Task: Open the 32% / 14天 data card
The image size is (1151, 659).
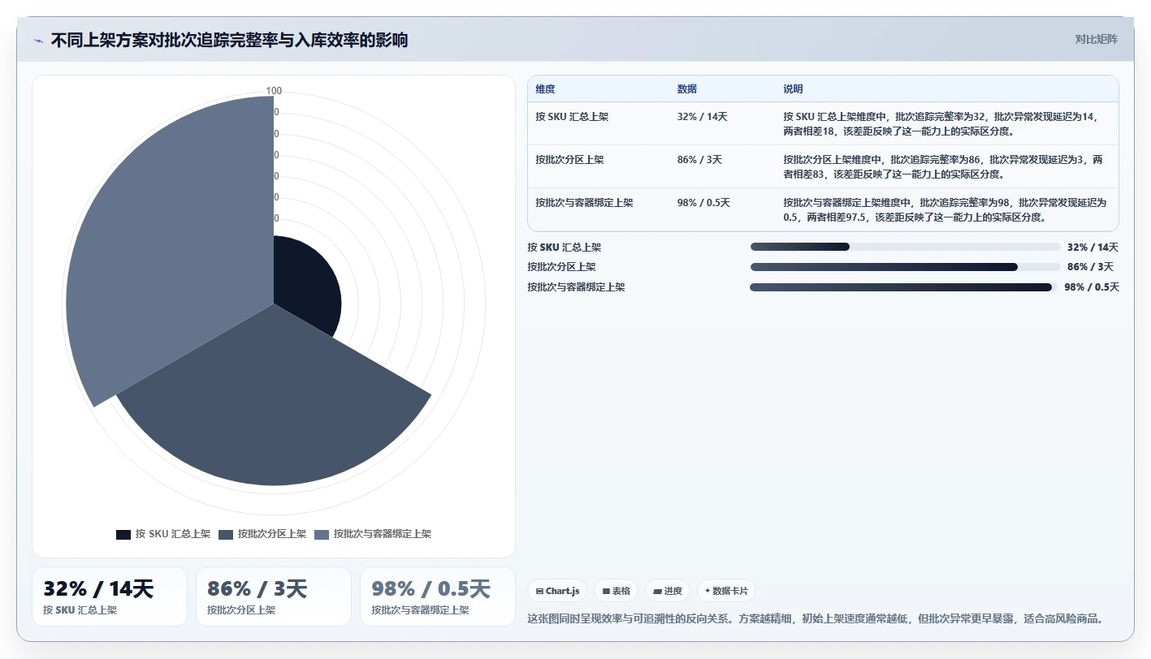Action: [110, 597]
